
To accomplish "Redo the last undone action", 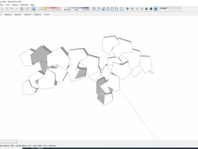I will (16, 9).
